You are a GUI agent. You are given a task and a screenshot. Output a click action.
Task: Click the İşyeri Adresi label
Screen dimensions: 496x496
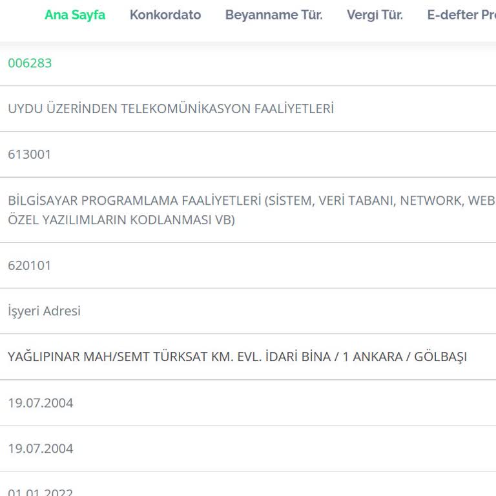44,311
